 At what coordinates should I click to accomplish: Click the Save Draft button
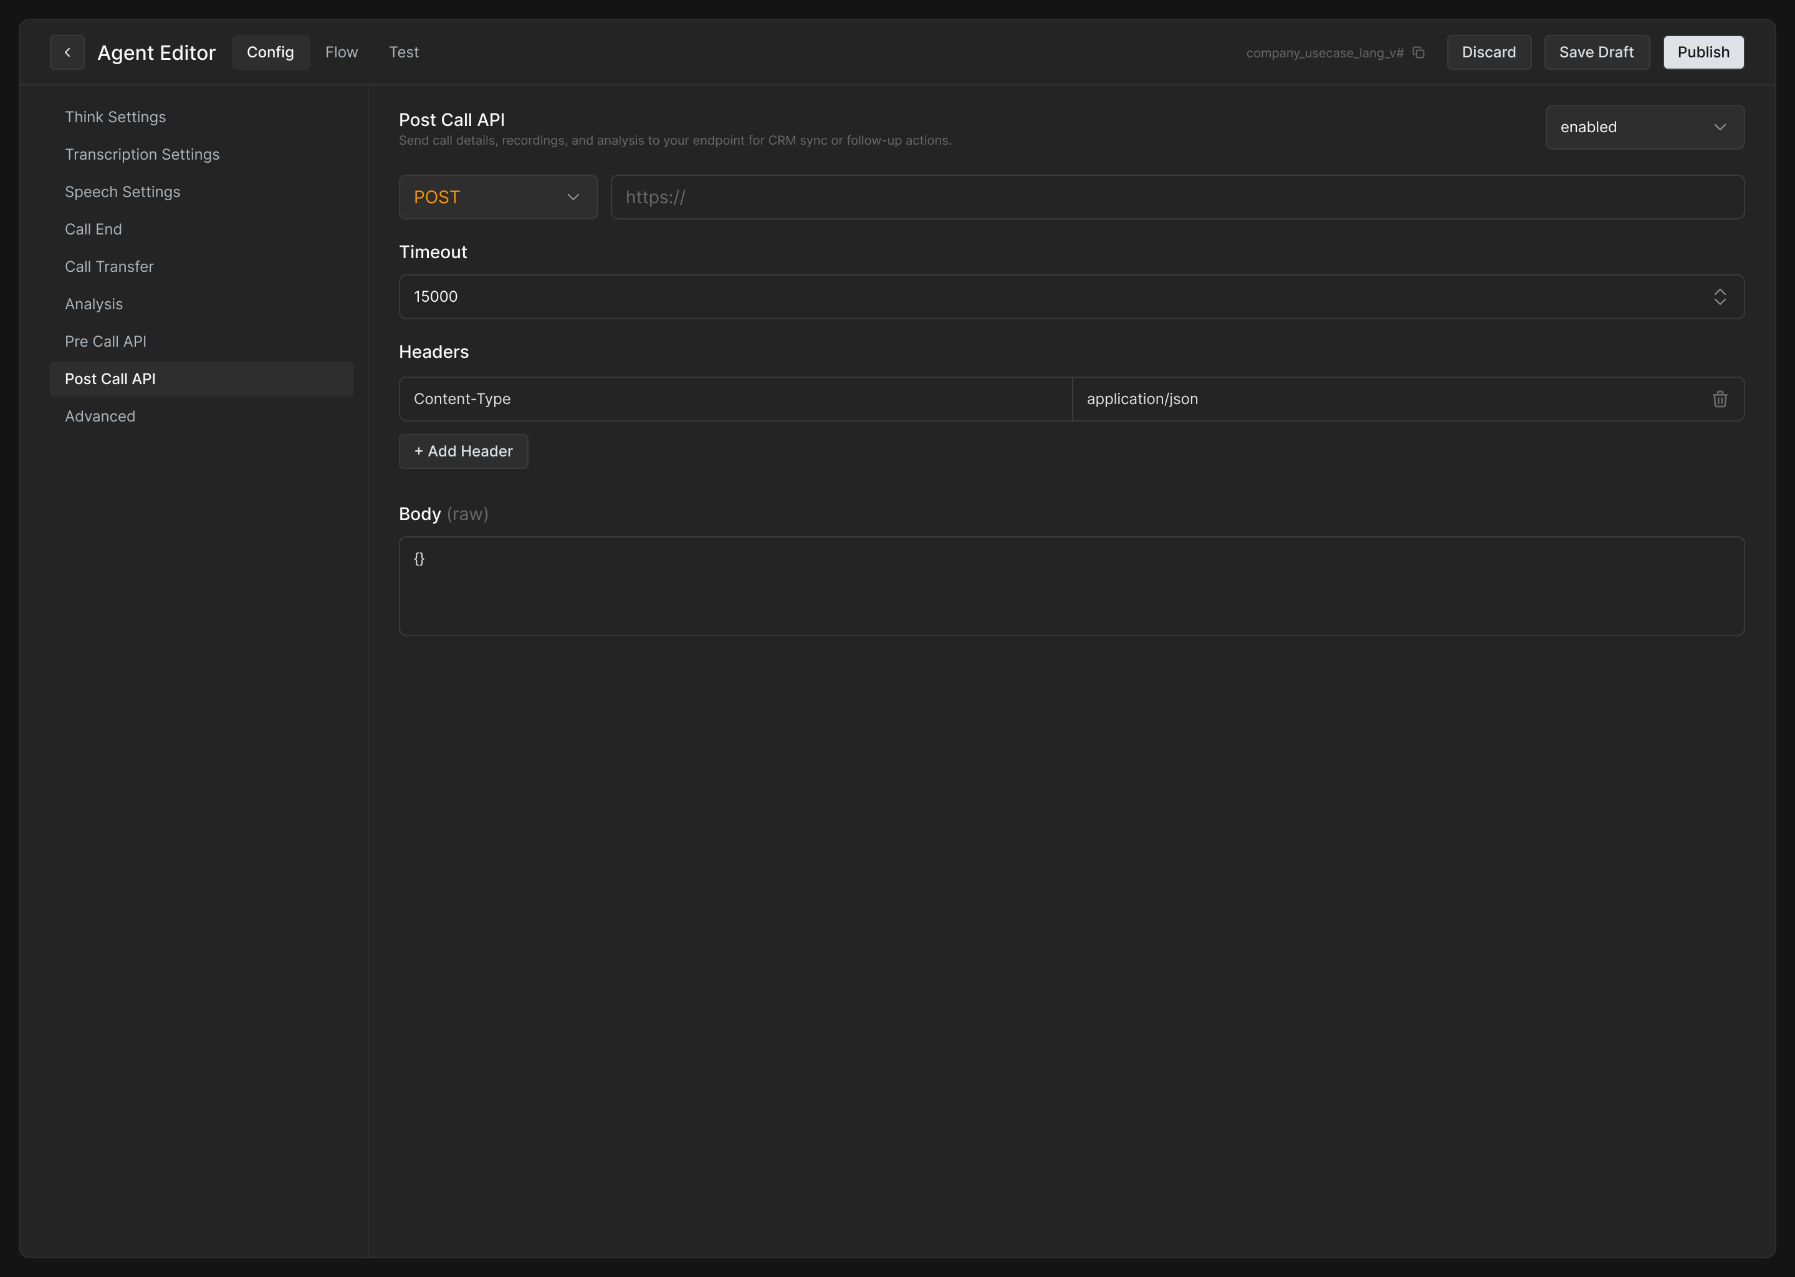point(1596,52)
